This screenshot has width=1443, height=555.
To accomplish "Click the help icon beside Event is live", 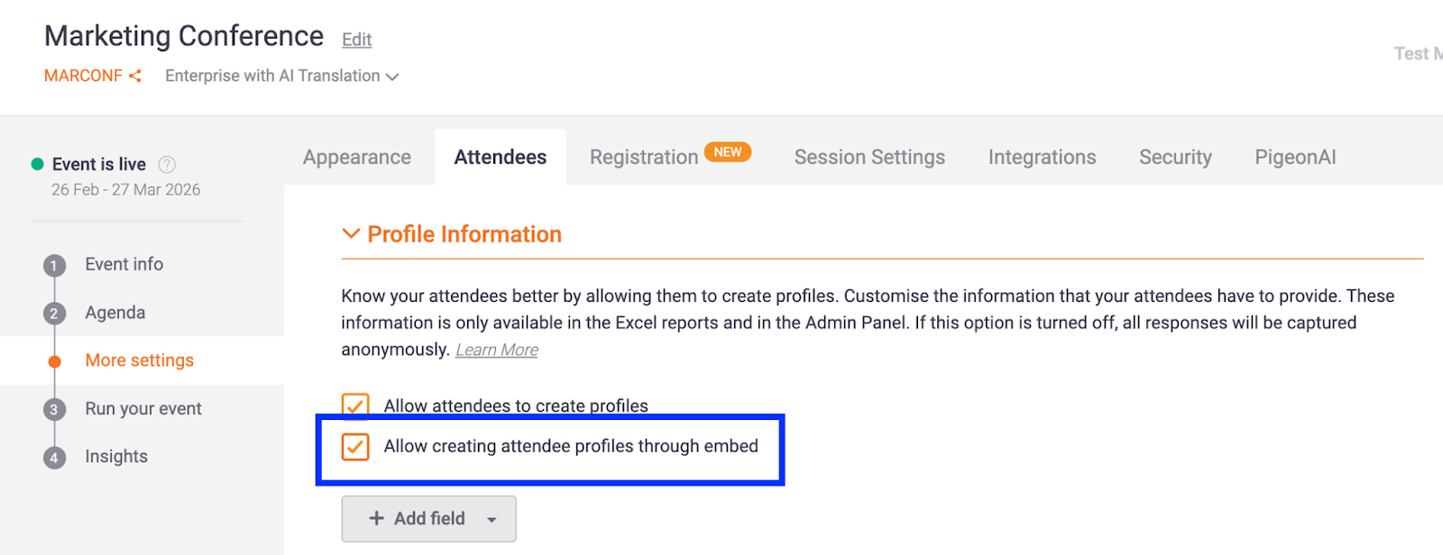I will pyautogui.click(x=167, y=164).
